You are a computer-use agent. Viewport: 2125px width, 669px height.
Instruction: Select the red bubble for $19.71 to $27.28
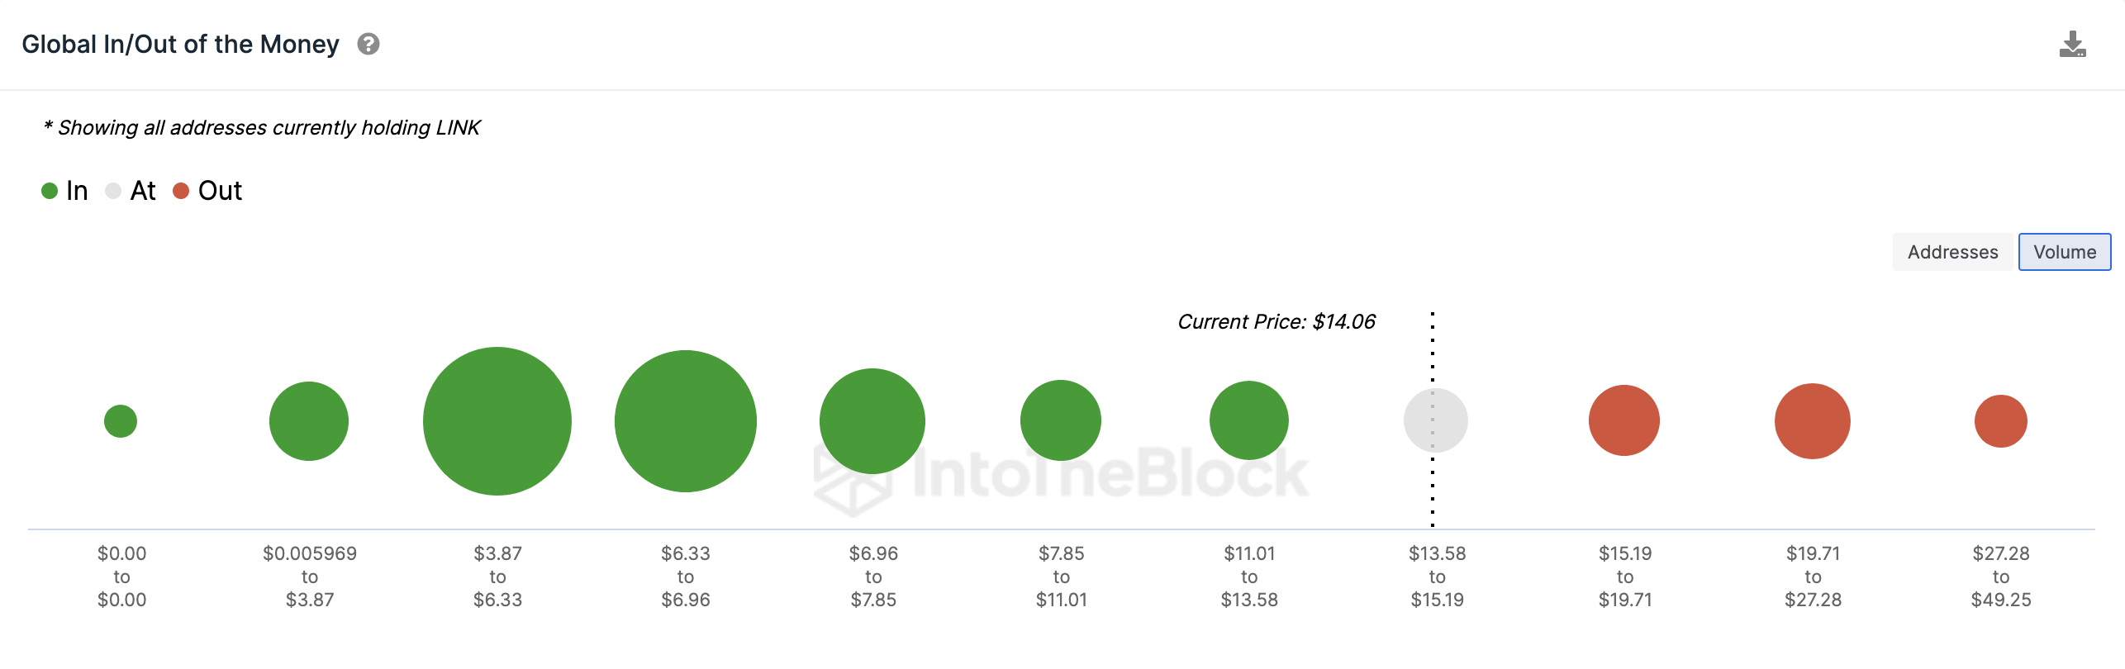pyautogui.click(x=1813, y=421)
